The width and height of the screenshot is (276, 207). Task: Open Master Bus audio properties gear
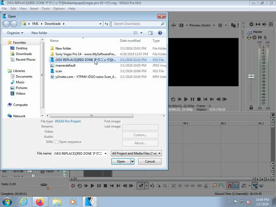click(251, 24)
